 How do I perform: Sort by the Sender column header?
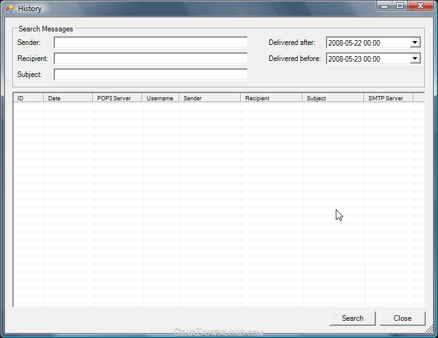click(210, 98)
